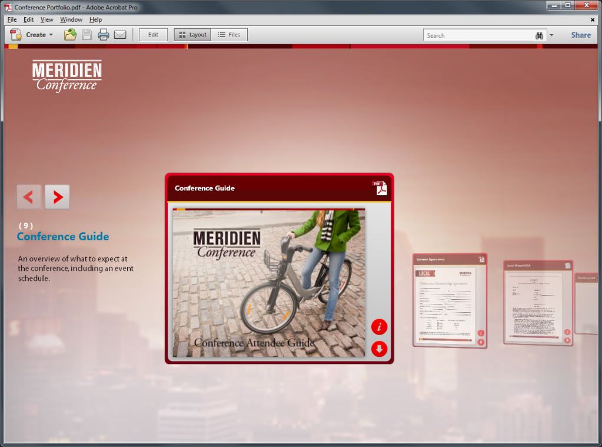Go to the next portfolio item
The image size is (602, 447).
57,197
